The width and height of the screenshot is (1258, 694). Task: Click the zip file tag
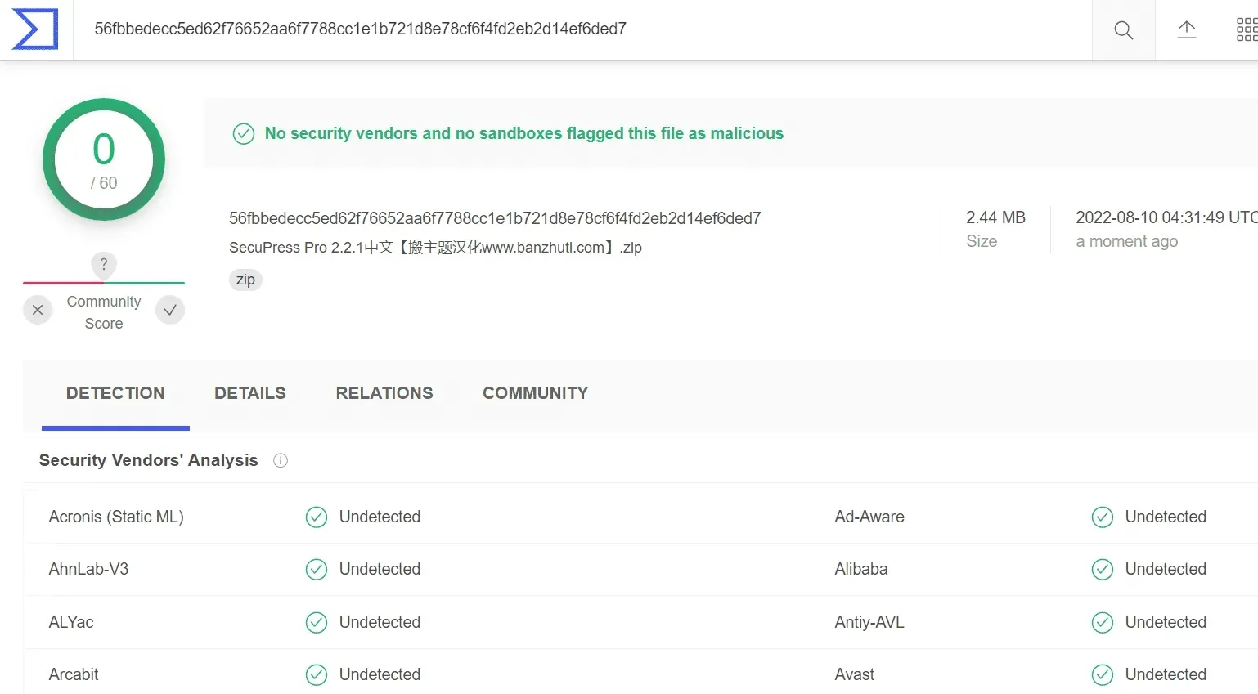pos(245,280)
